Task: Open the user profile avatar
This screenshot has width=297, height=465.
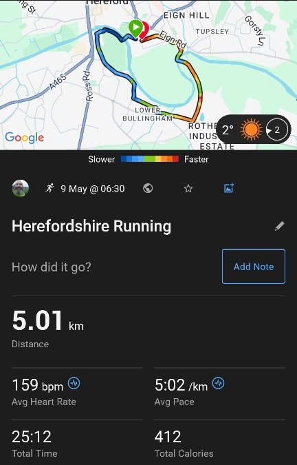Action: (x=21, y=188)
